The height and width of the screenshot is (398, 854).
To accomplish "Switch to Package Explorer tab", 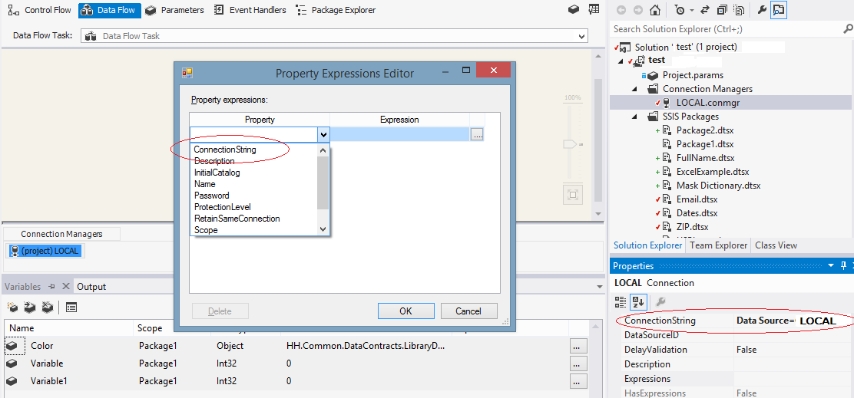I will [x=336, y=10].
